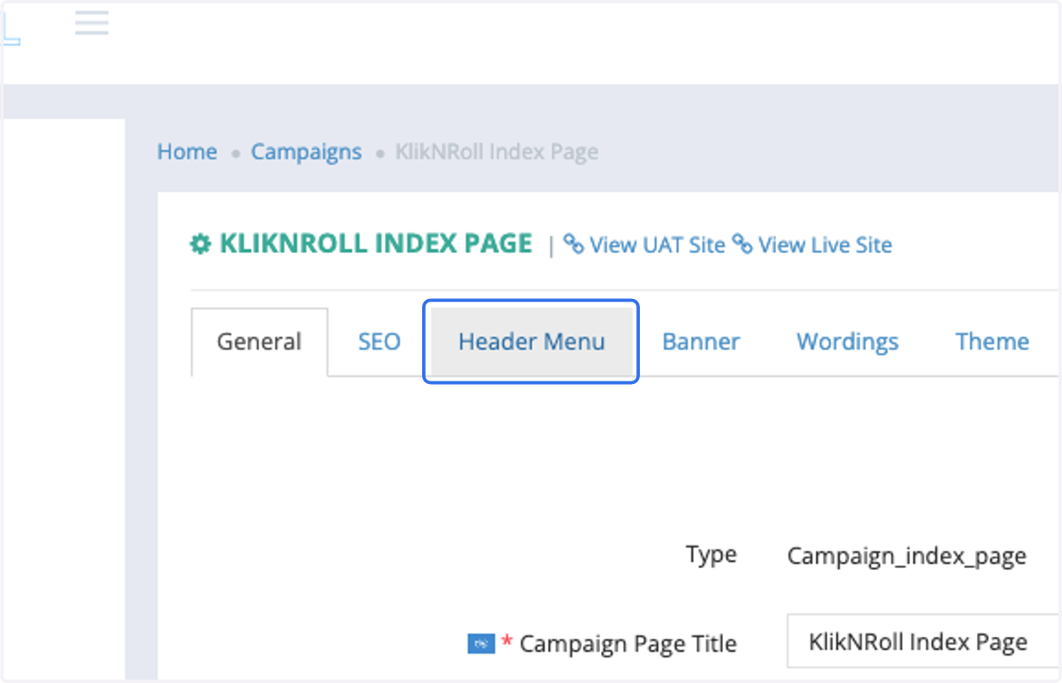Select the Banner tab
This screenshot has width=1062, height=683.
701,341
